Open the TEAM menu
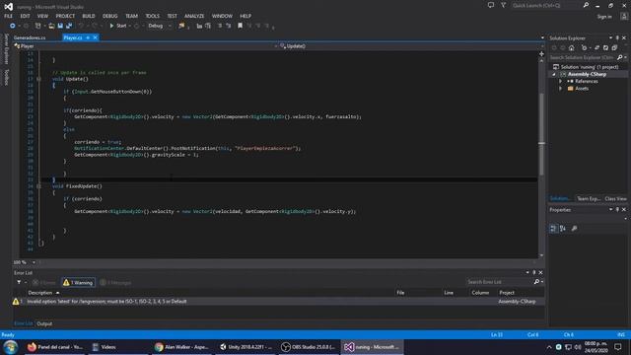This screenshot has height=355, width=631. pos(131,16)
